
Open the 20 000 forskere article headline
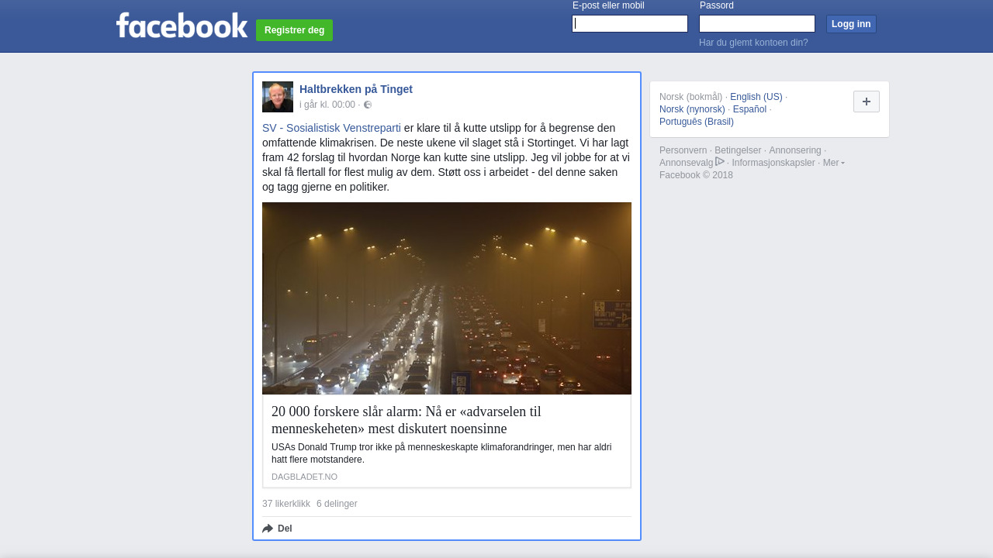tap(406, 420)
